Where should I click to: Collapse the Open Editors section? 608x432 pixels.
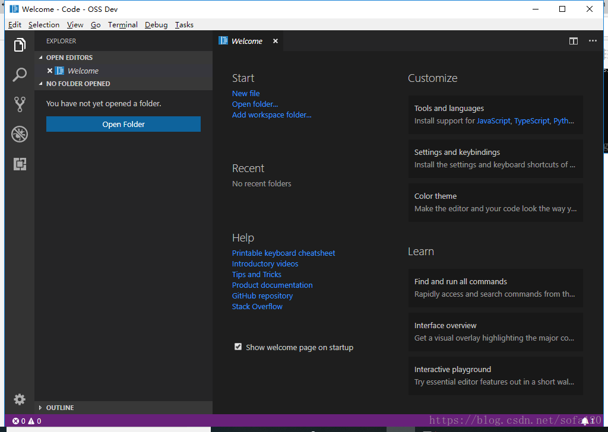tap(123, 58)
